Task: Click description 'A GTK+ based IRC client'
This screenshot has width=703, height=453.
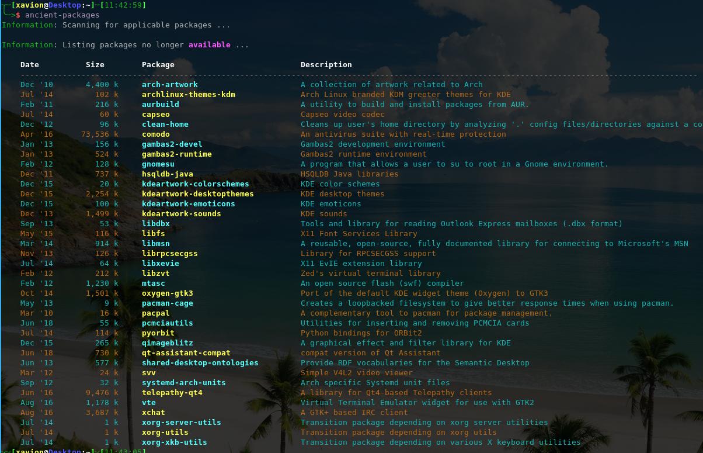Action: click(354, 412)
